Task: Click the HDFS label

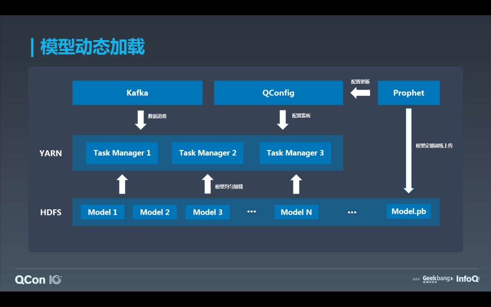Action: (x=51, y=212)
